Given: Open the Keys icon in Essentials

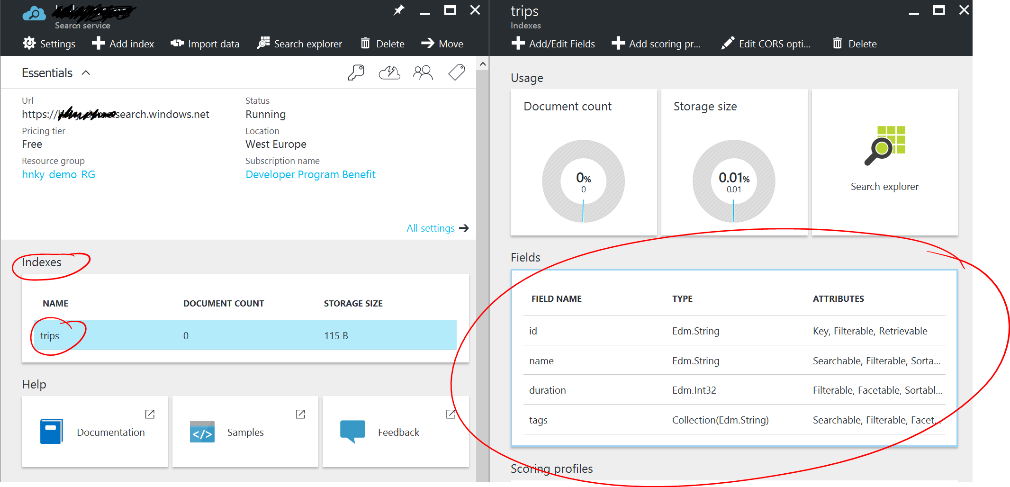Looking at the screenshot, I should 356,72.
